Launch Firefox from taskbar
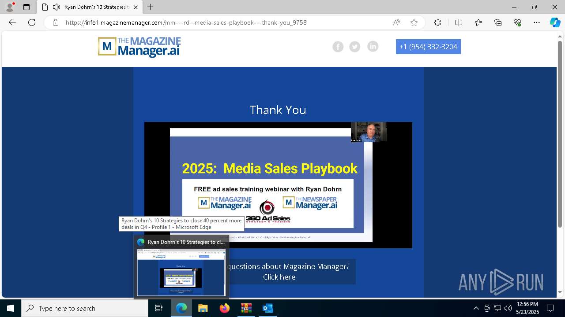 coord(224,308)
